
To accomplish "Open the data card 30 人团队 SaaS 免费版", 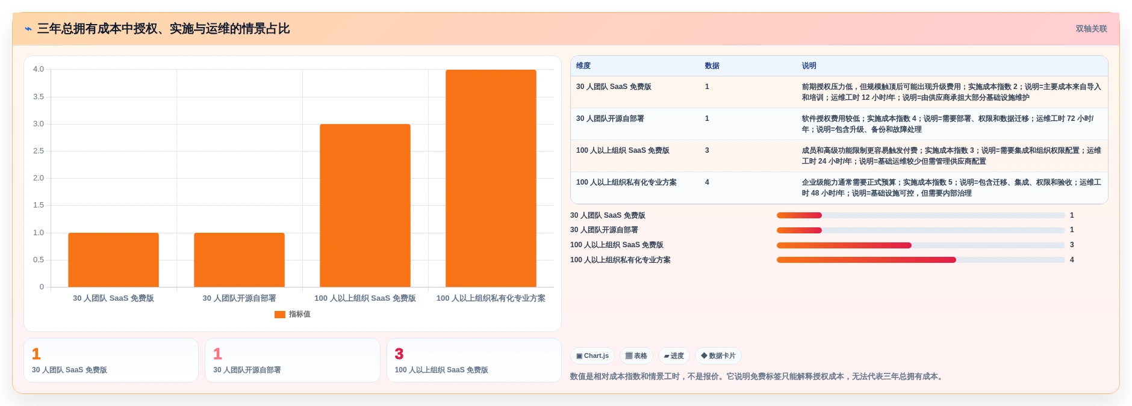I will [111, 360].
